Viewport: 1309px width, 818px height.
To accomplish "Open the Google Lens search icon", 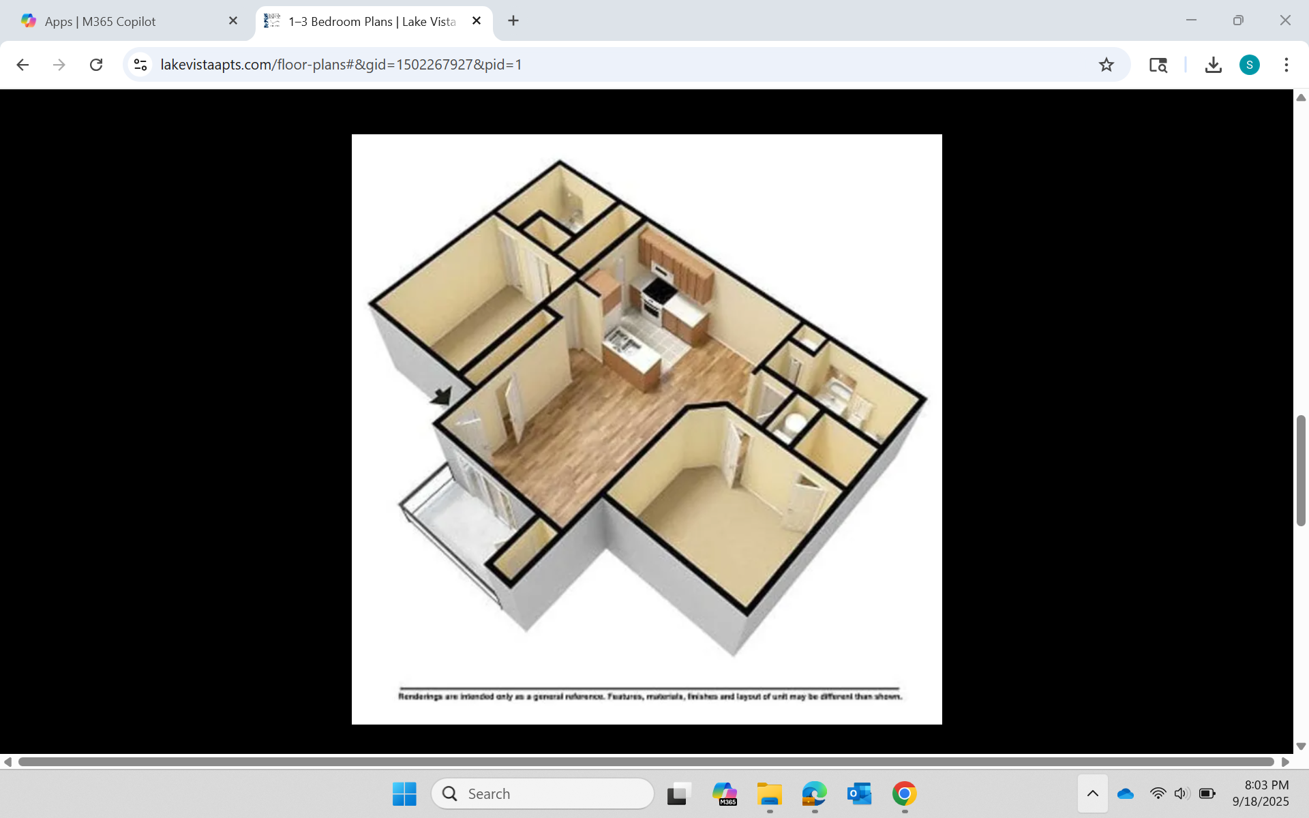I will click(x=1158, y=65).
